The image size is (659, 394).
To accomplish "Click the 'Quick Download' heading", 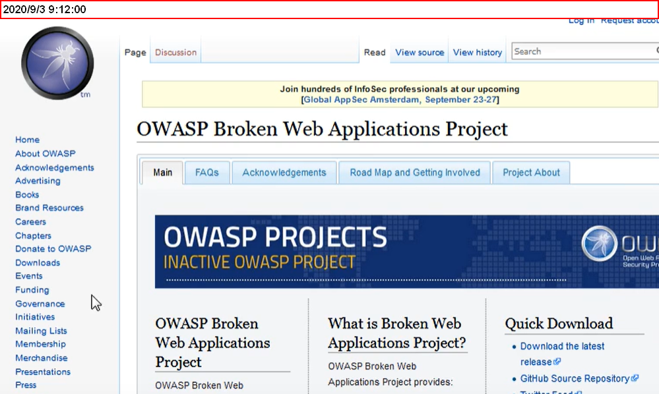I will coord(559,324).
